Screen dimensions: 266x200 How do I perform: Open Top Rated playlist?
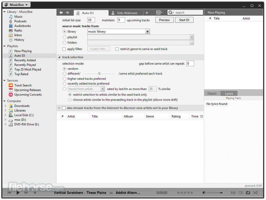21,74
